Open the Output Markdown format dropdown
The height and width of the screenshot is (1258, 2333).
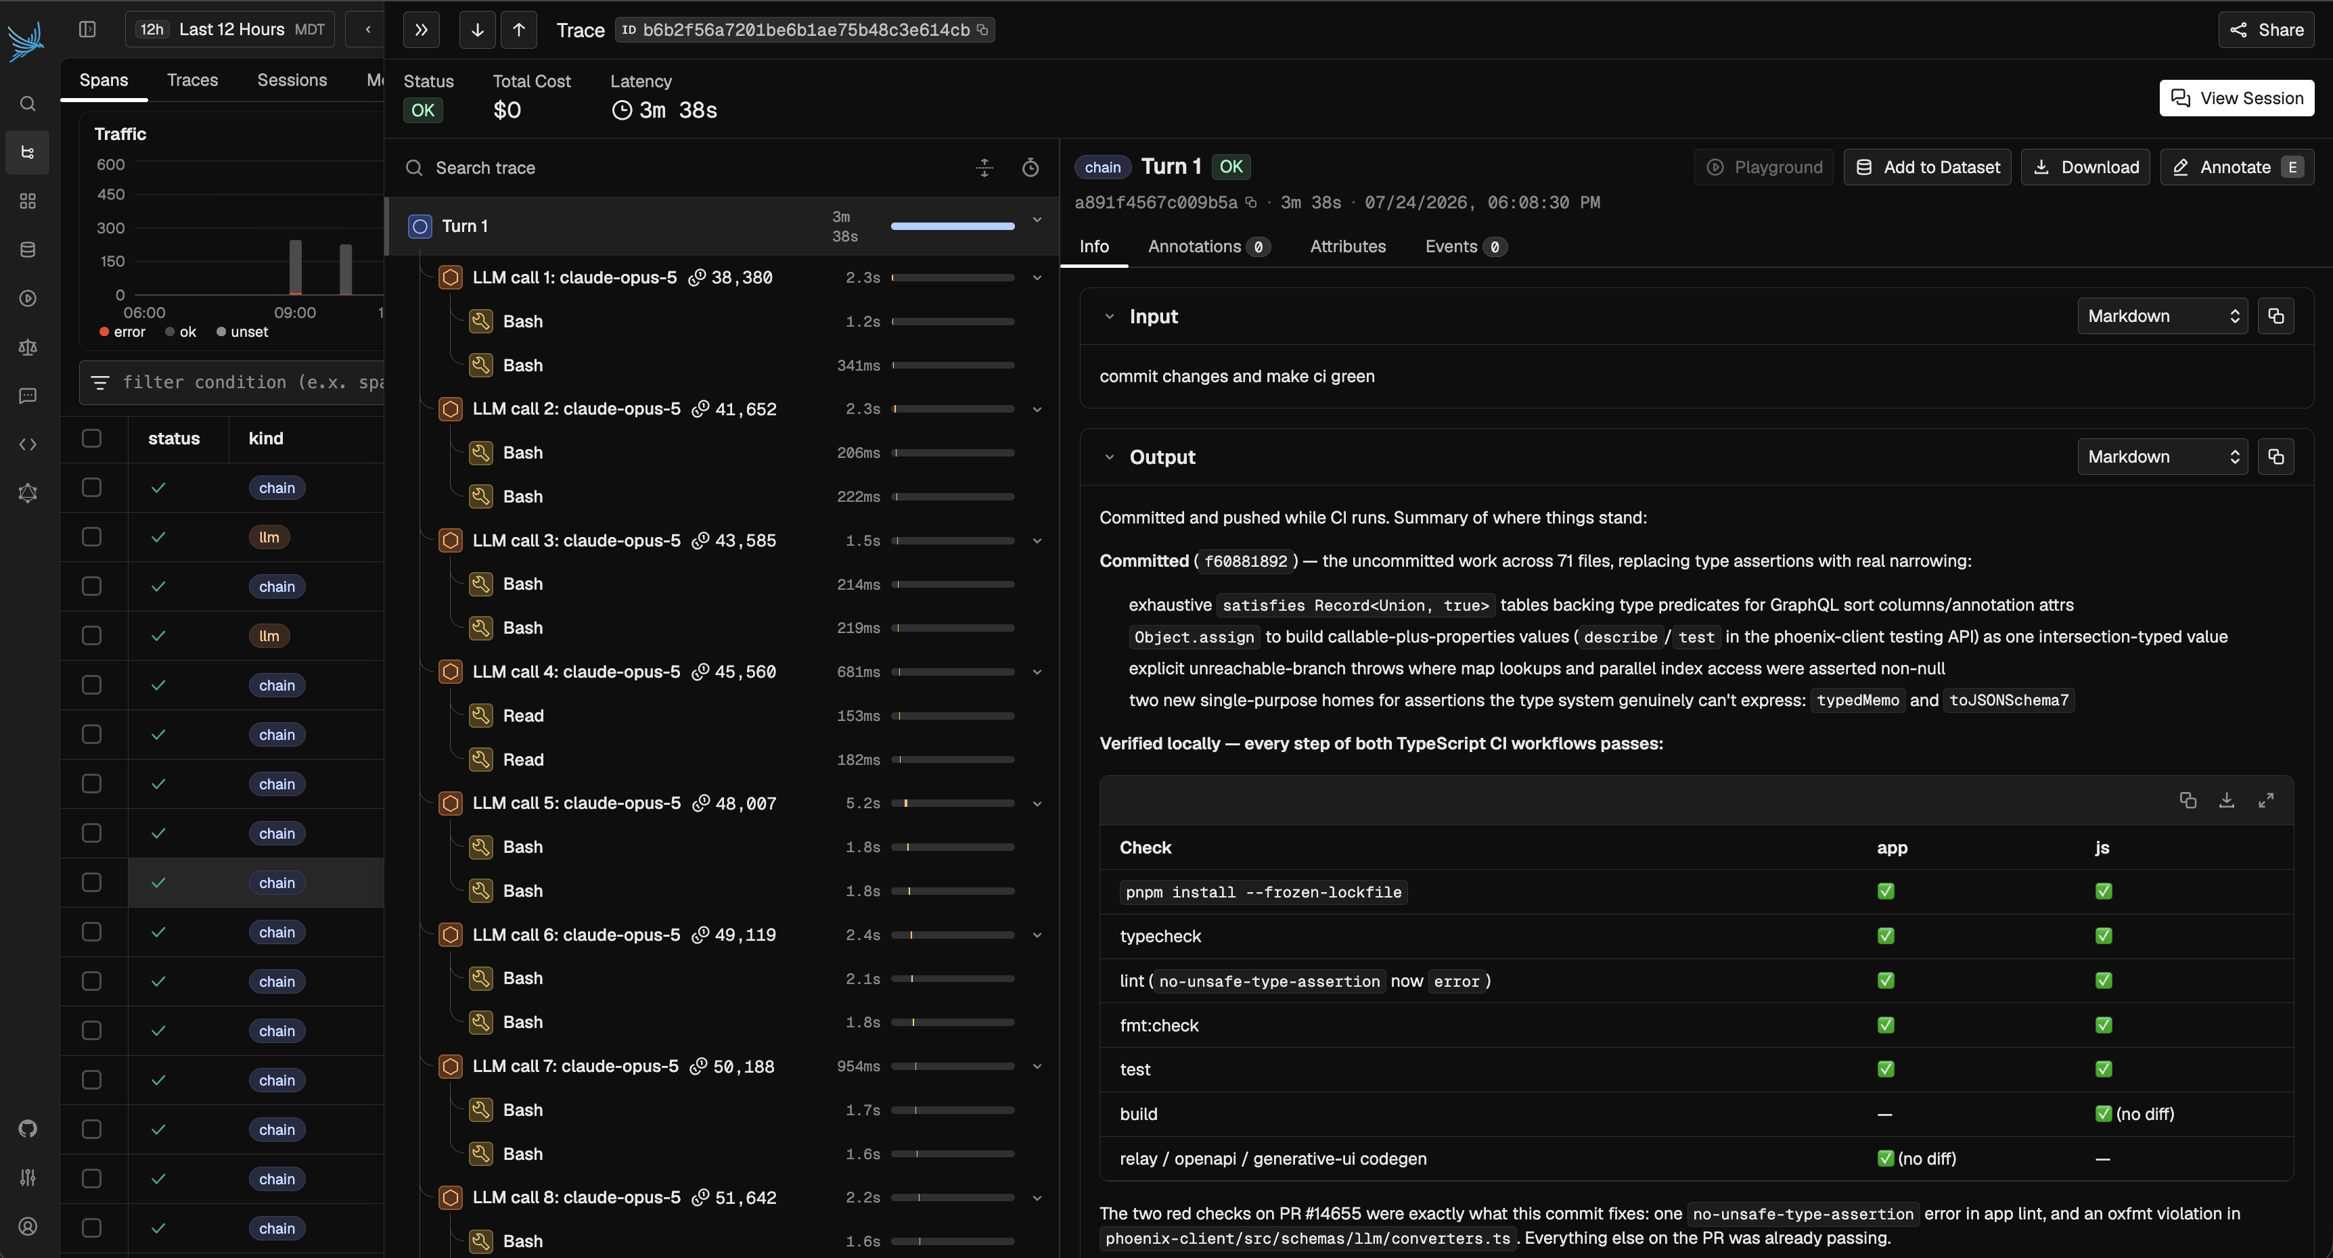pos(2162,457)
